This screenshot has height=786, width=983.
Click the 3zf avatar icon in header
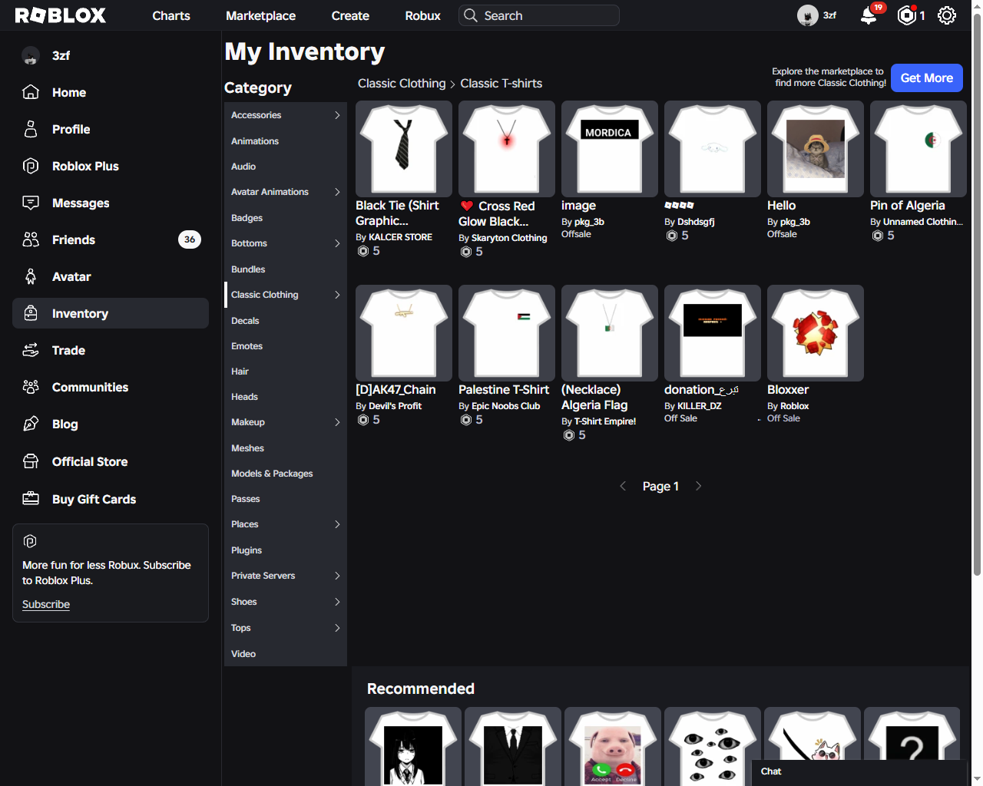point(808,15)
